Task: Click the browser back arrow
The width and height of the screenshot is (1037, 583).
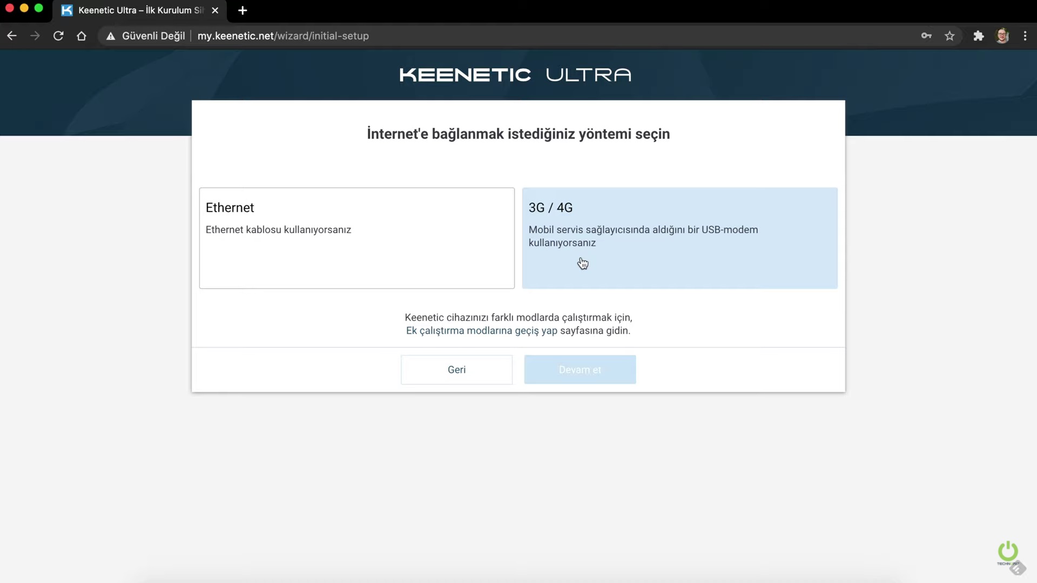Action: click(x=12, y=36)
